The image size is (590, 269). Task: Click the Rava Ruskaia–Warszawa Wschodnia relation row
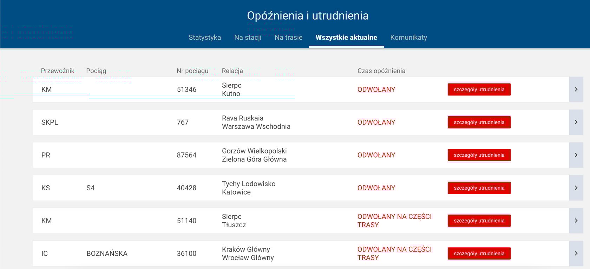[x=256, y=122]
